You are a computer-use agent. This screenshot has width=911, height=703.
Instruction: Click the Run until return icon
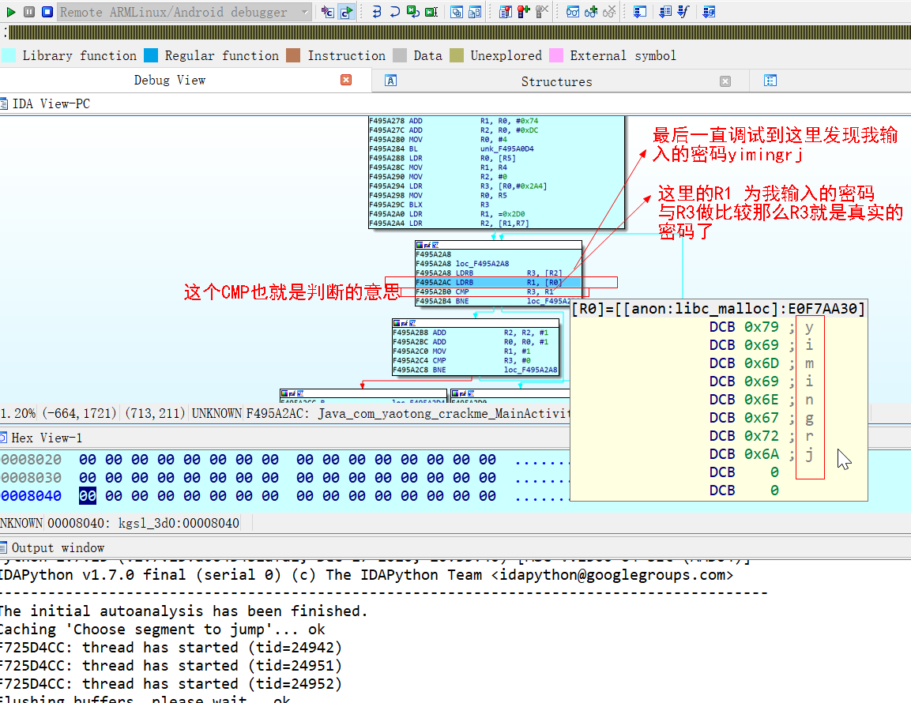[413, 12]
